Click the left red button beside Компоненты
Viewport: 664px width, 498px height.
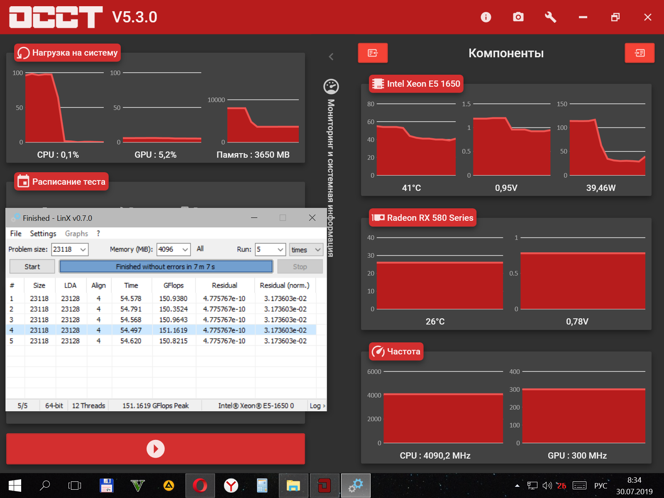click(373, 53)
